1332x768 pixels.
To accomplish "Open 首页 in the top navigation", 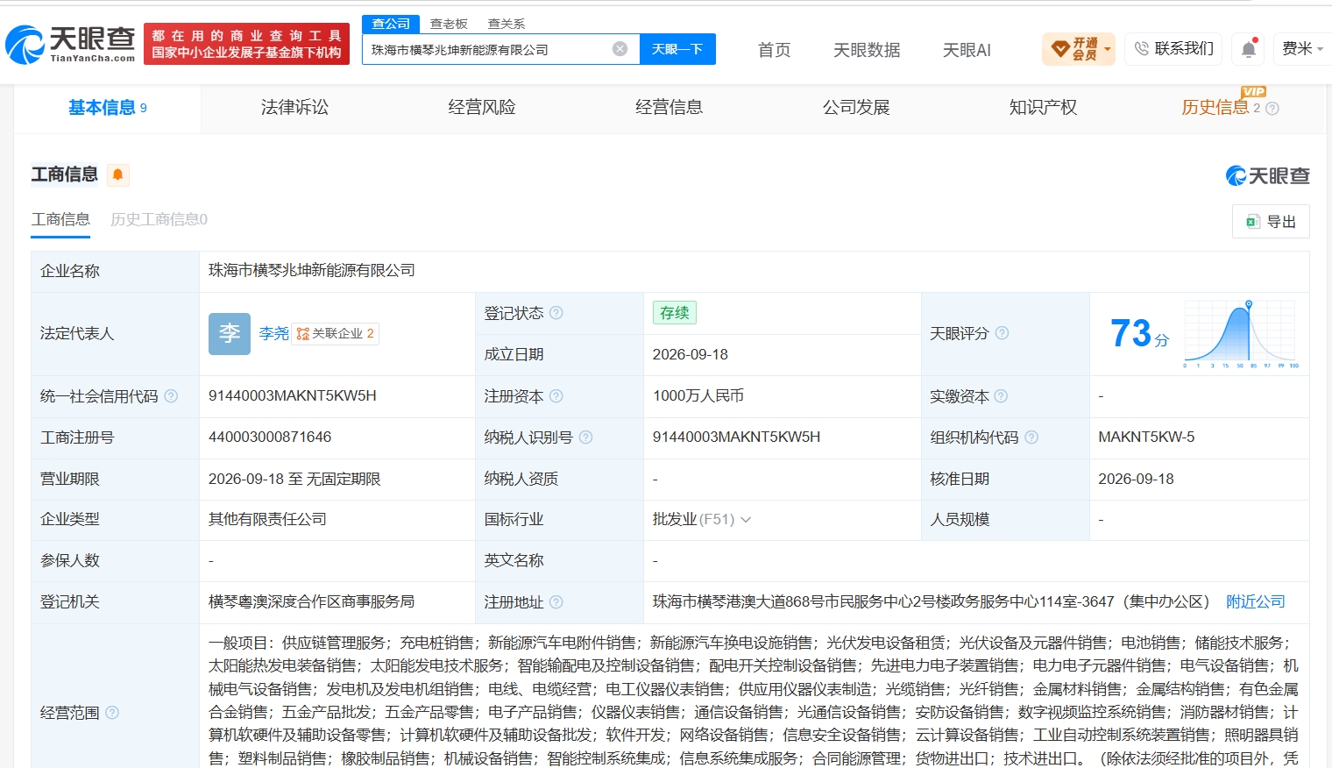I will 774,50.
